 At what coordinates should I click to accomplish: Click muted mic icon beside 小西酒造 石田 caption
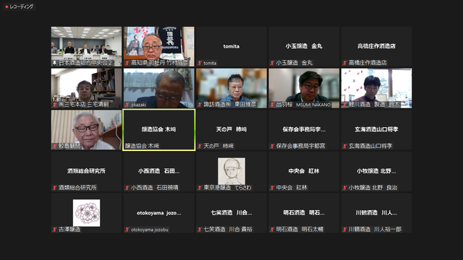[x=127, y=188]
